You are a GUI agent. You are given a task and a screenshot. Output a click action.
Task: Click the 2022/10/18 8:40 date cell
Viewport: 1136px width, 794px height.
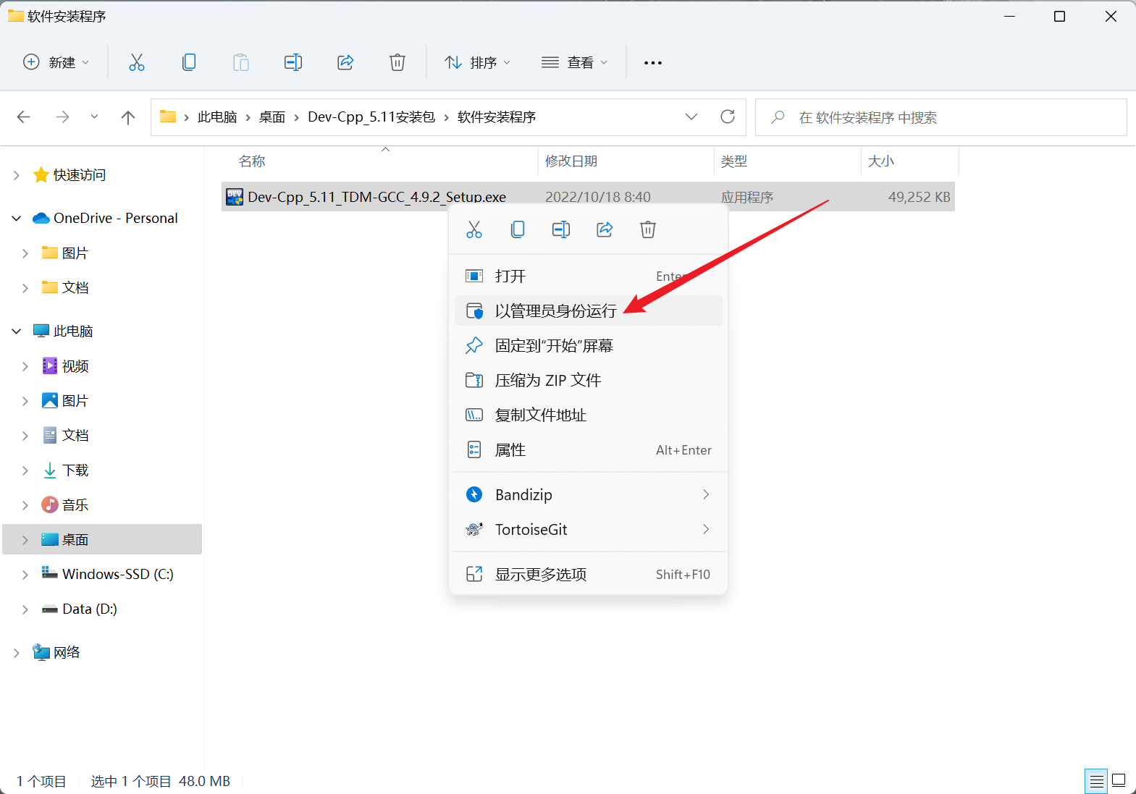[598, 197]
